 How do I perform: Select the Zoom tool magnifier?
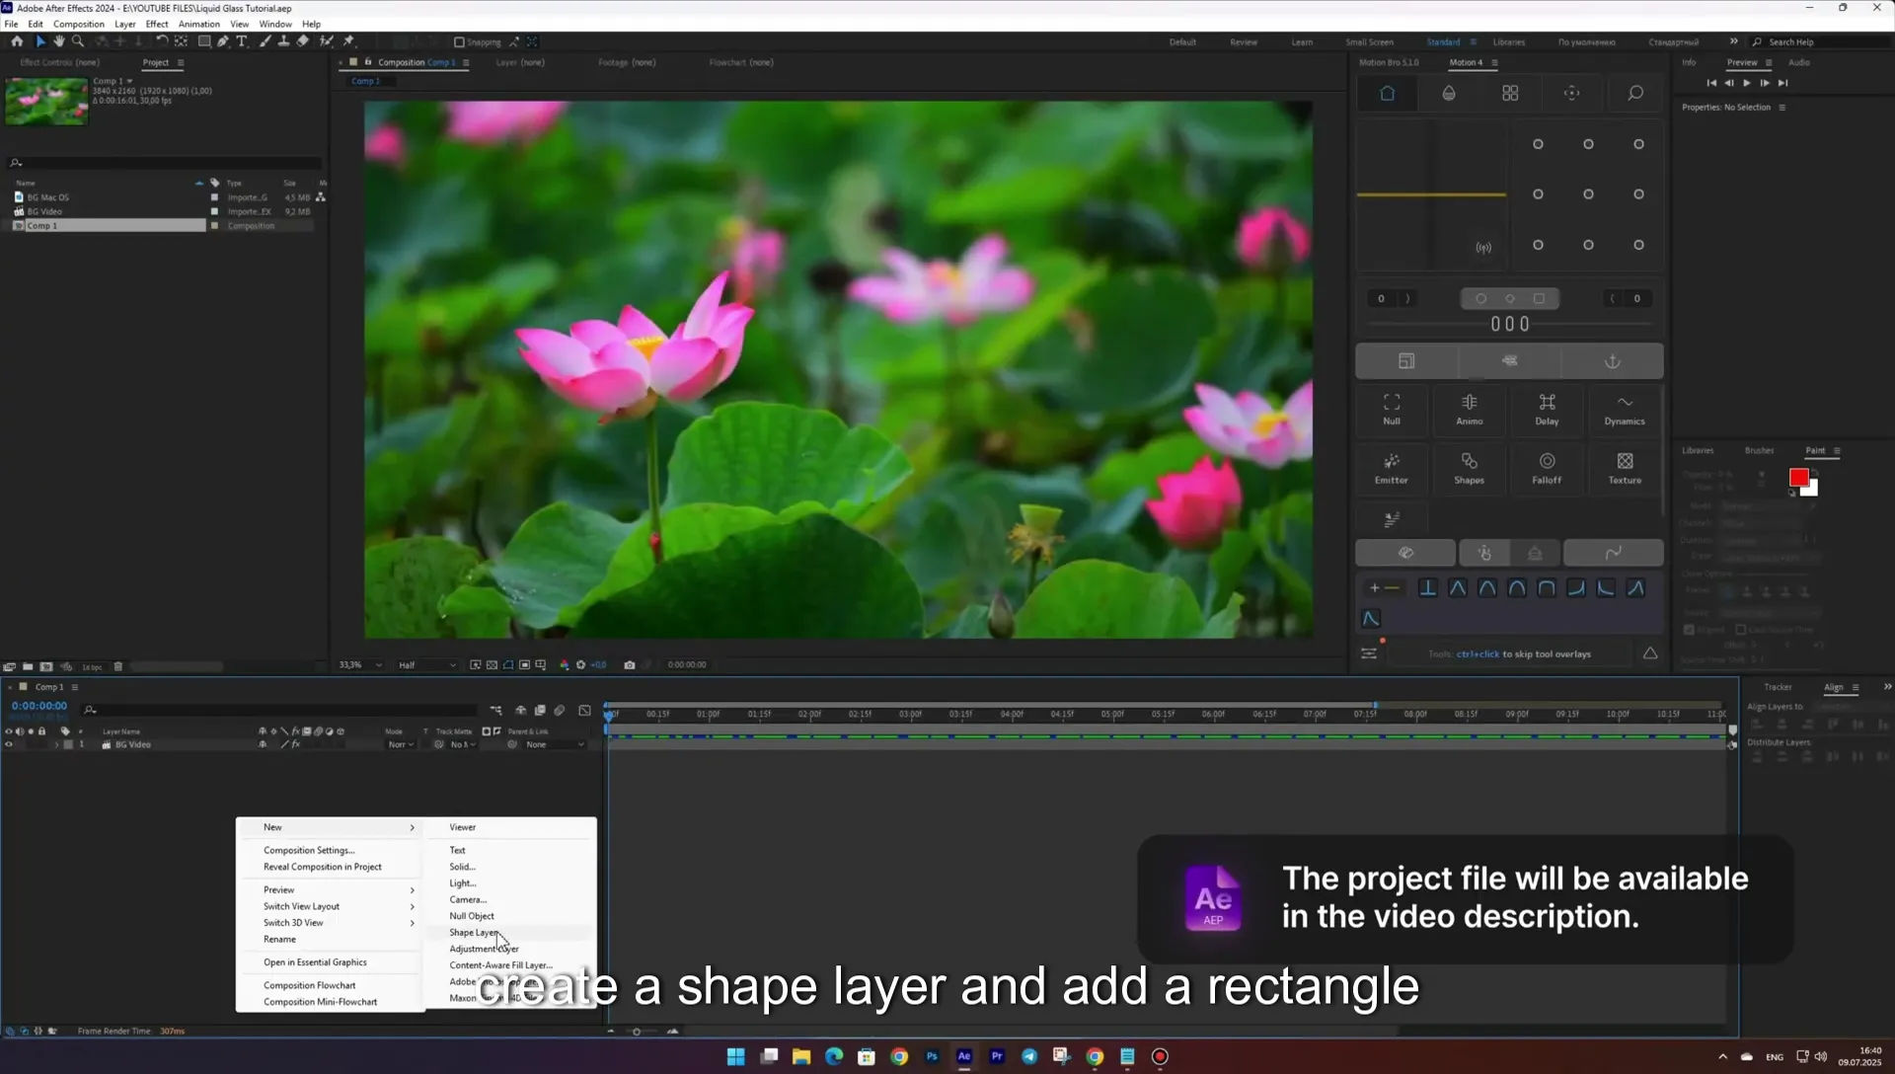pyautogui.click(x=78, y=41)
